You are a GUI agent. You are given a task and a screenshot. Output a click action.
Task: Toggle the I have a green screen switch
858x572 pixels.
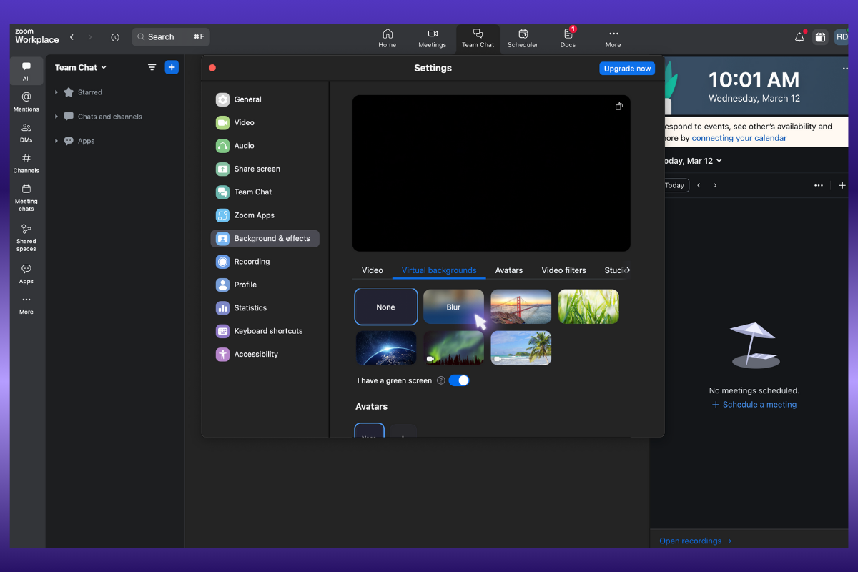click(x=459, y=380)
